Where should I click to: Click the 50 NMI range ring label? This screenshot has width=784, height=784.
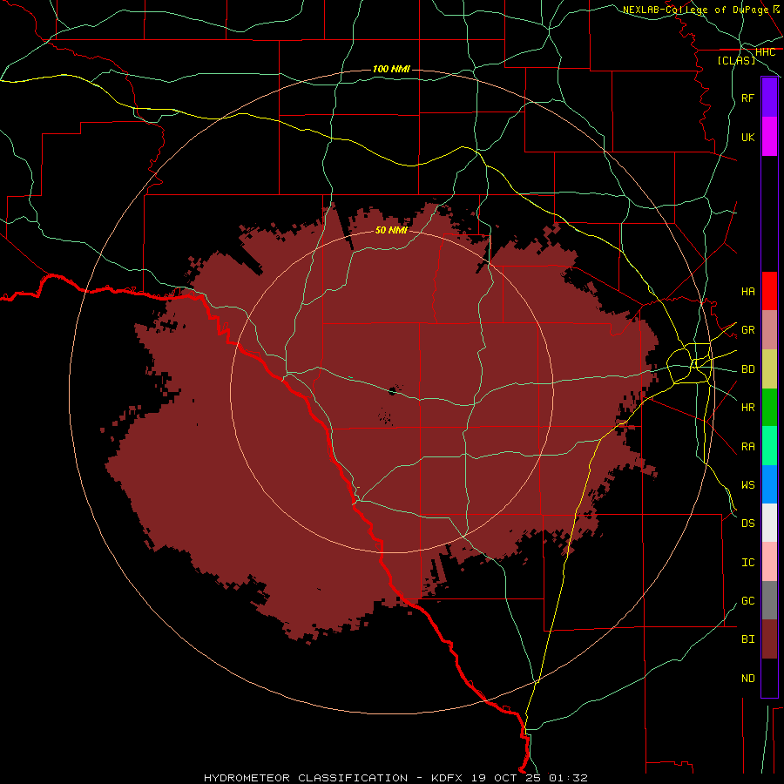(391, 230)
